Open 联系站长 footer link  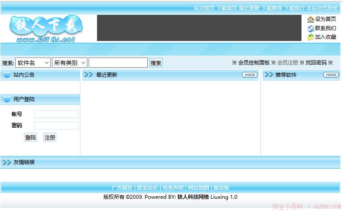147,187
